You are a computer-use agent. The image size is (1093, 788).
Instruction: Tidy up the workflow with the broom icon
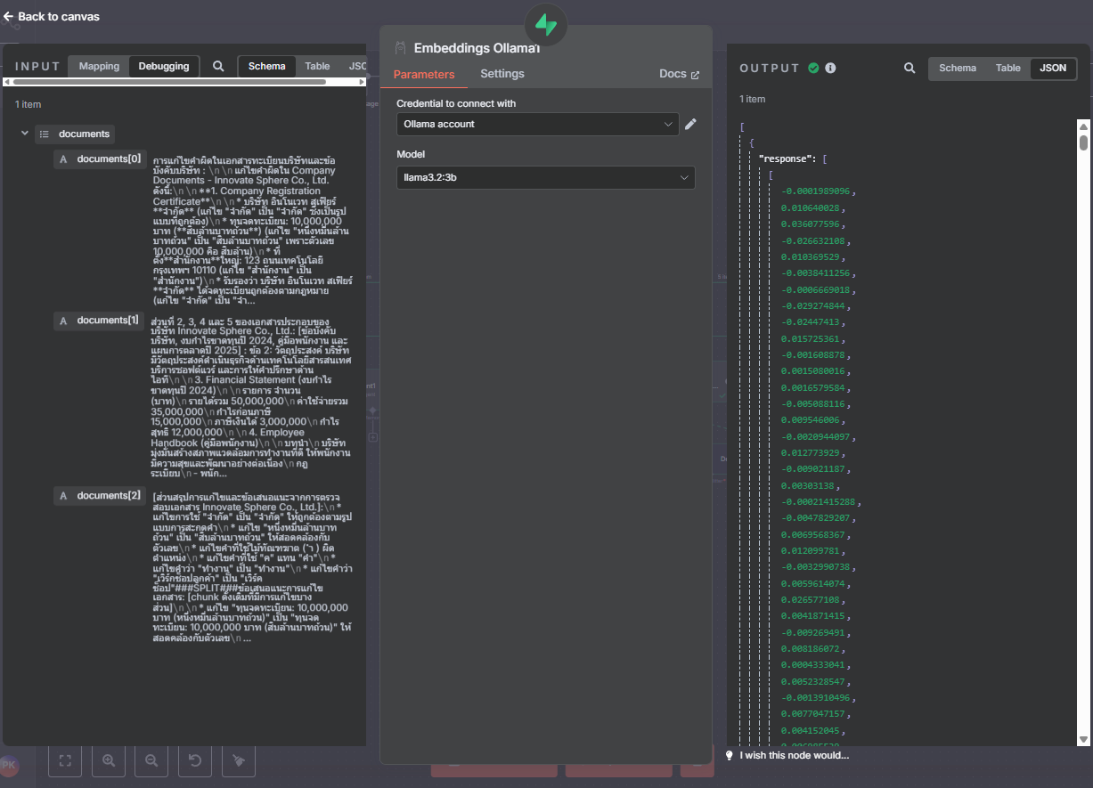click(238, 760)
